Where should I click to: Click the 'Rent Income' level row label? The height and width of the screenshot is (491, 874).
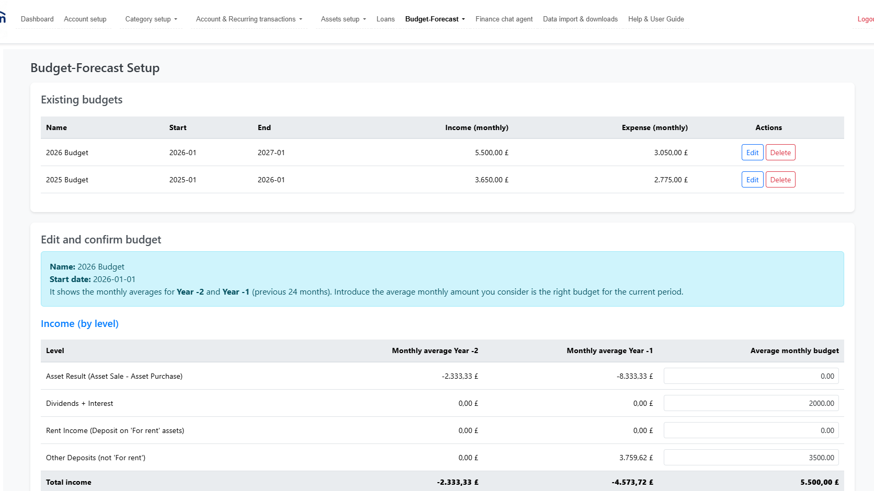coord(115,430)
